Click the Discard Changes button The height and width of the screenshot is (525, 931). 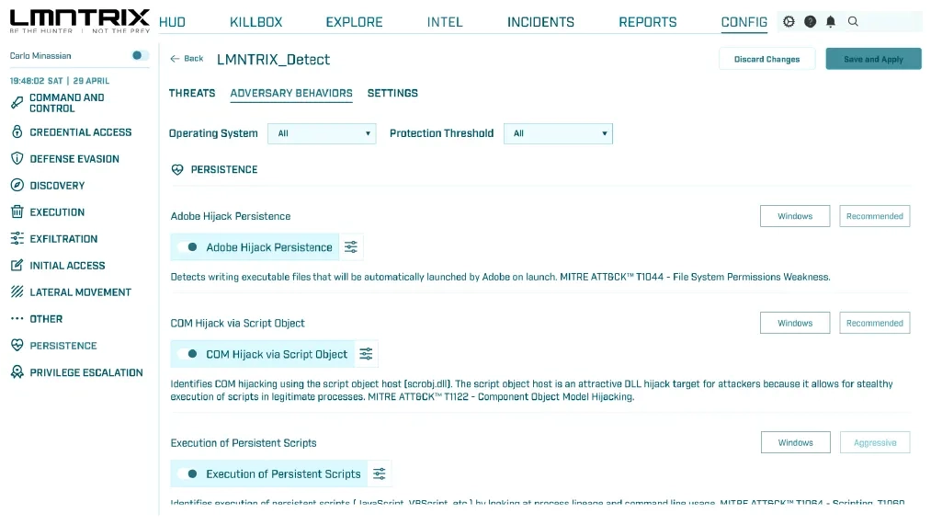tap(766, 59)
